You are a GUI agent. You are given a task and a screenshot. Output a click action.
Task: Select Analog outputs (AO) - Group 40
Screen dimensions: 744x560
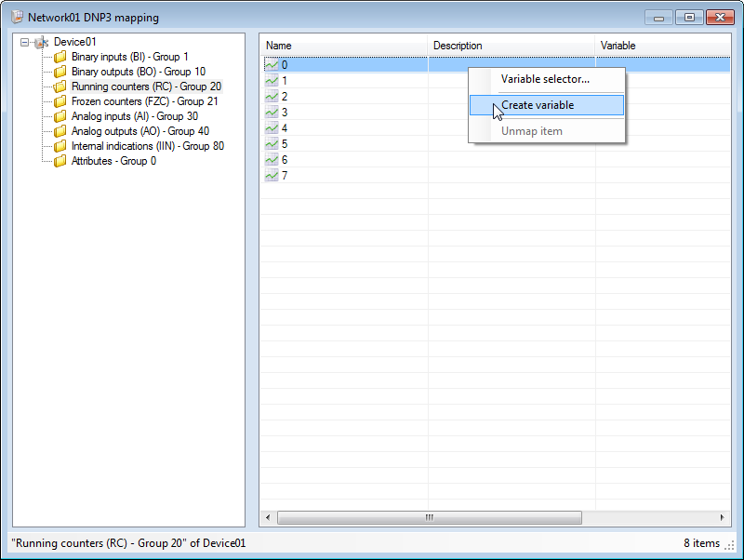(x=139, y=131)
